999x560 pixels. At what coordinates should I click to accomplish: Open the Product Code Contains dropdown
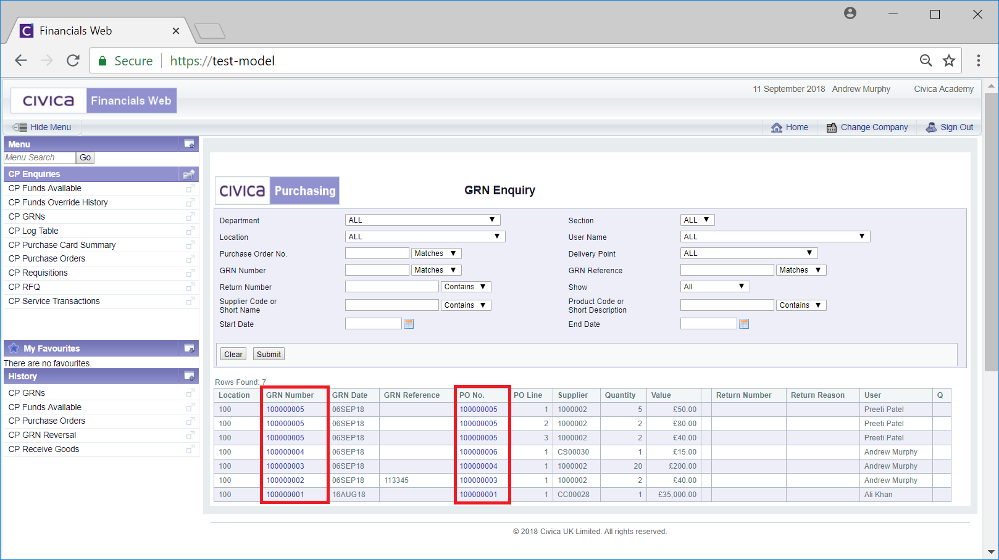pos(801,305)
